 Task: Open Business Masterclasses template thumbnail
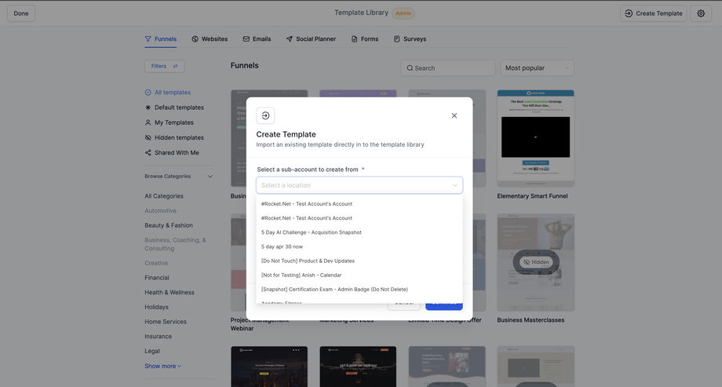pos(535,262)
